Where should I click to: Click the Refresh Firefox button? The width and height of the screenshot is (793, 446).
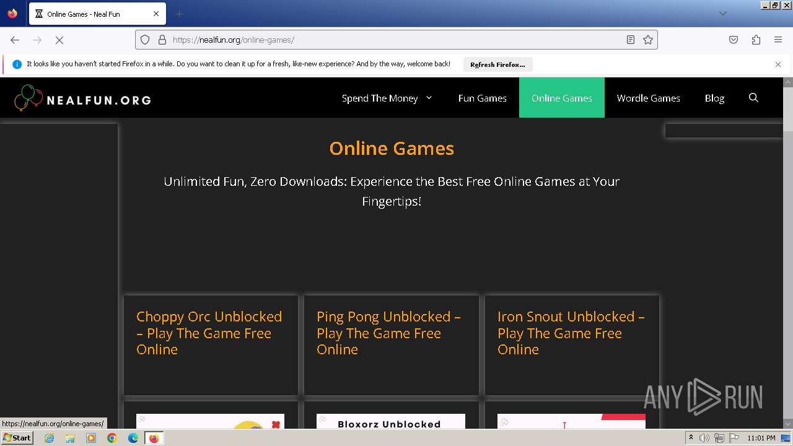pyautogui.click(x=497, y=64)
